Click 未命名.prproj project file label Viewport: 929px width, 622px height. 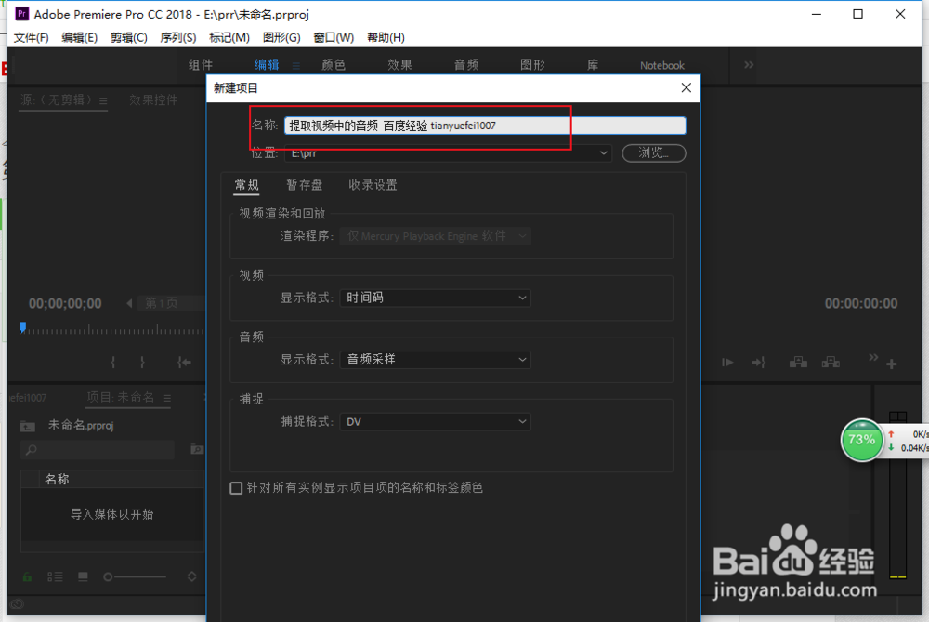coord(81,425)
